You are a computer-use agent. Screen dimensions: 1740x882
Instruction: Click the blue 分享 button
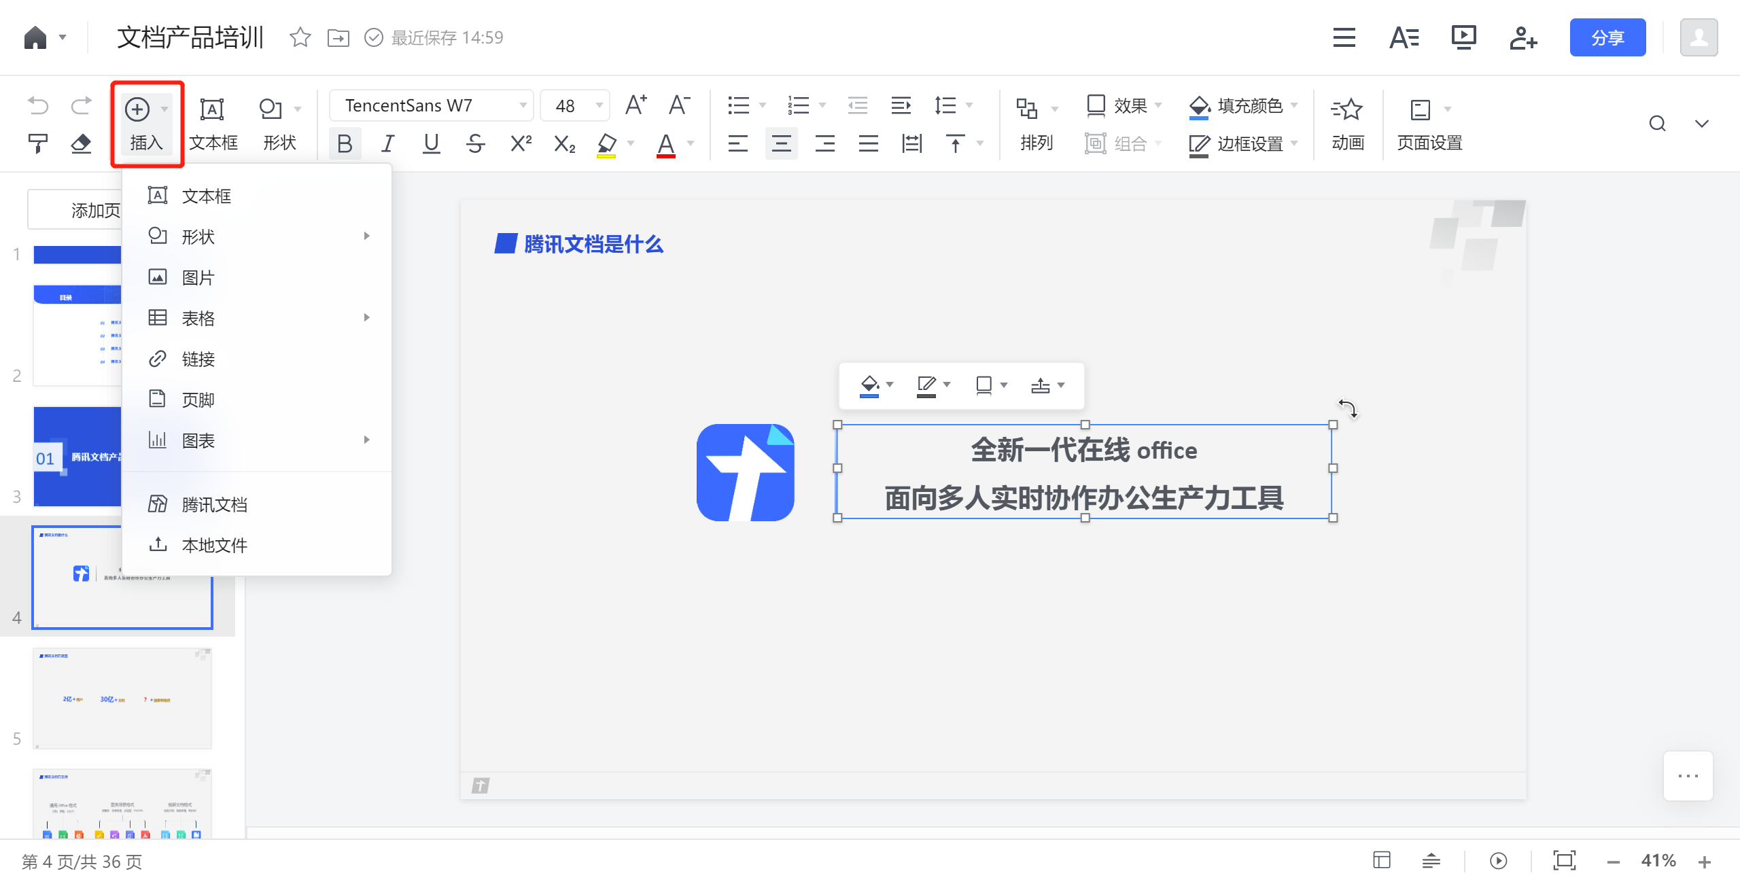(1607, 37)
